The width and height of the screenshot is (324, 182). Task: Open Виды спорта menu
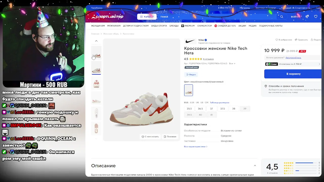click(159, 26)
